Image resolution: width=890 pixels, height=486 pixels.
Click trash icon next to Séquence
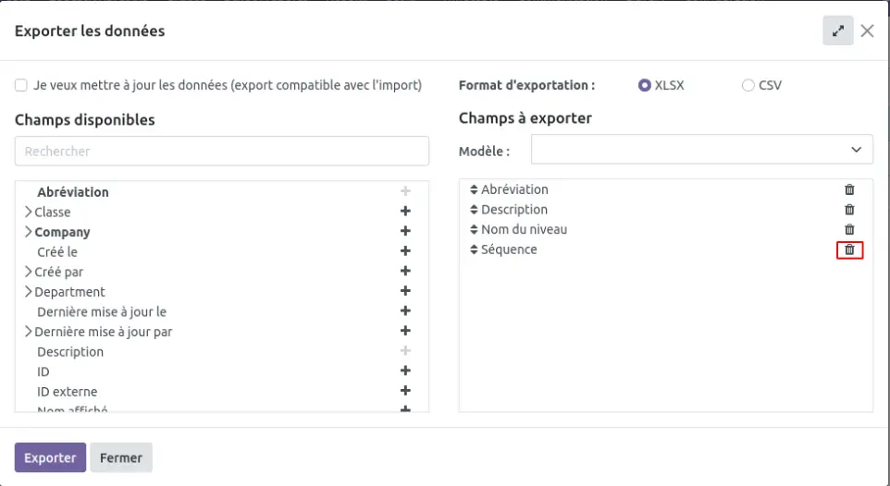tap(849, 249)
